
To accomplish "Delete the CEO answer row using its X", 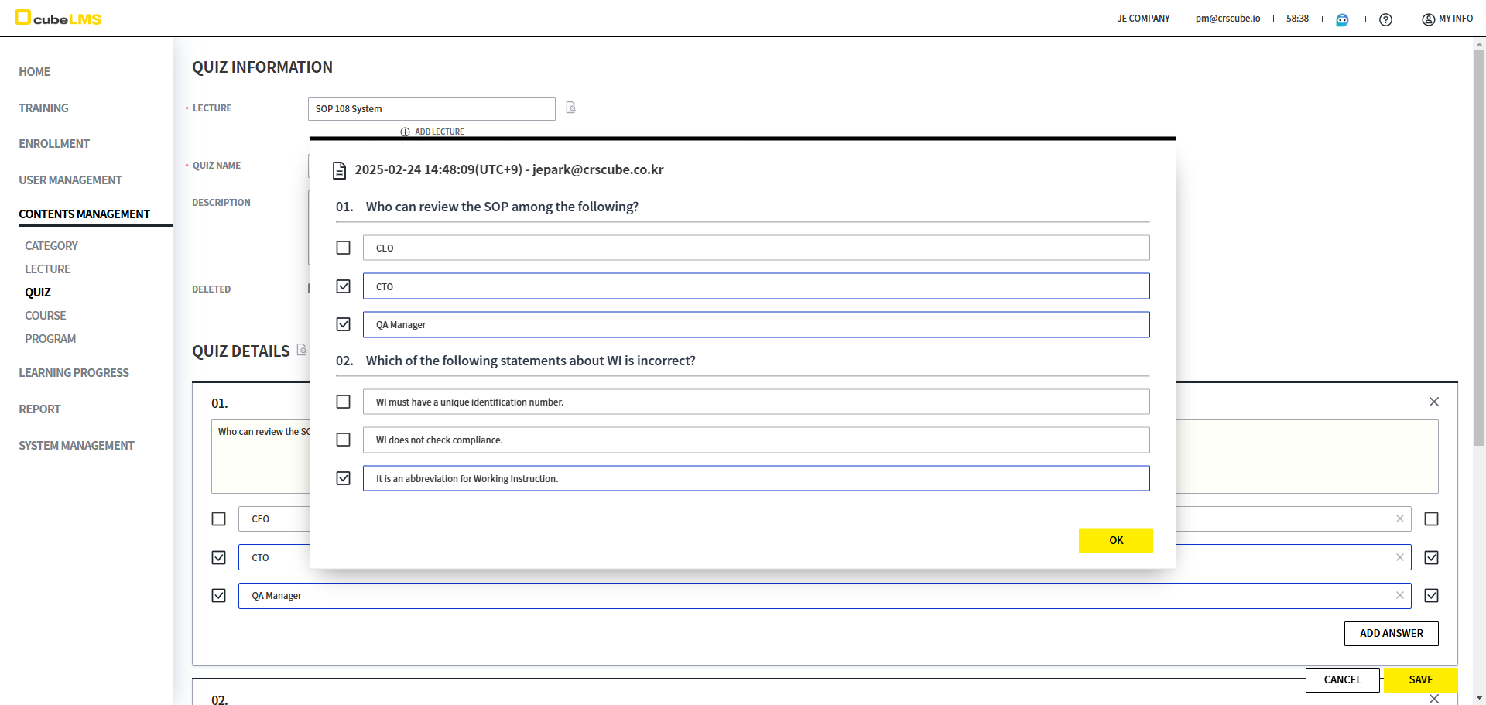I will 1399,518.
